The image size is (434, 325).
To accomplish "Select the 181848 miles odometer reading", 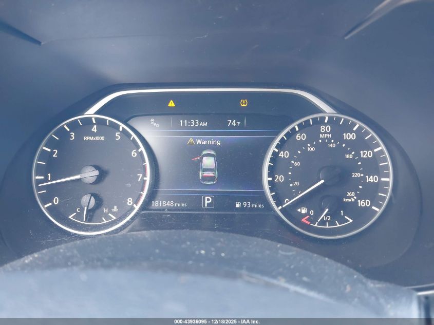I will coord(168,204).
